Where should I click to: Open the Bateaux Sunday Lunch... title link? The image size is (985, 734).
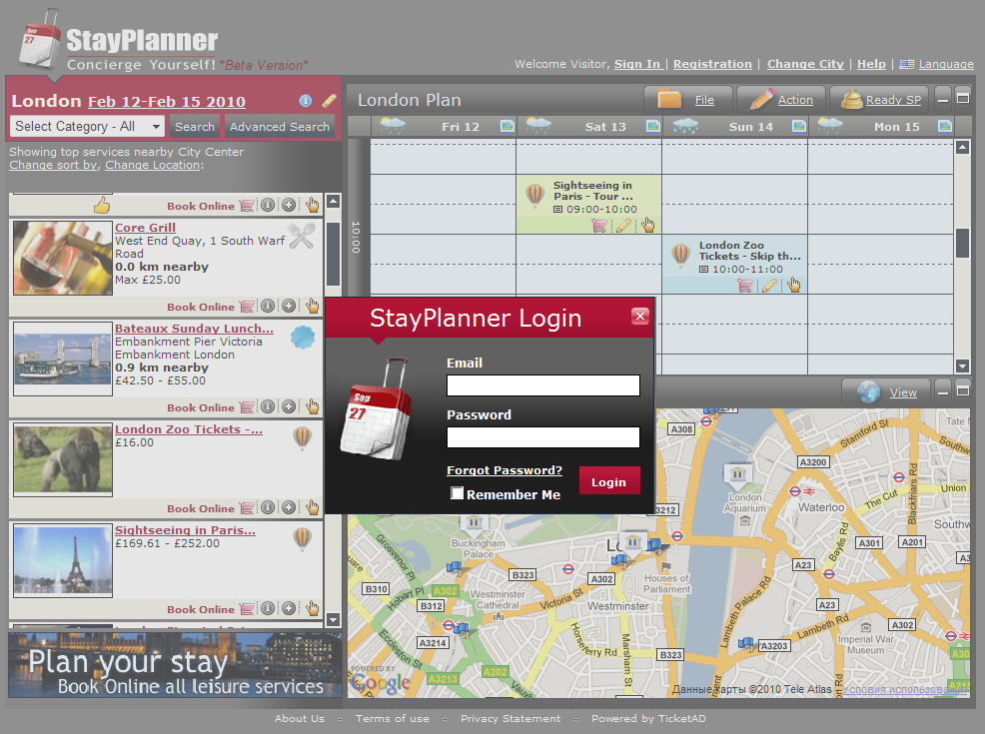[x=194, y=329]
